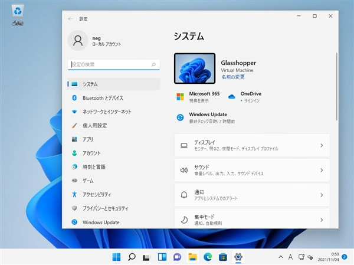Click the Notifications bell icon
The width and height of the screenshot is (354, 265).
(x=184, y=195)
